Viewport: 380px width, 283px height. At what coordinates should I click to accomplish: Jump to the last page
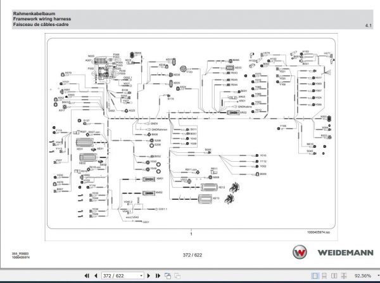point(158,276)
